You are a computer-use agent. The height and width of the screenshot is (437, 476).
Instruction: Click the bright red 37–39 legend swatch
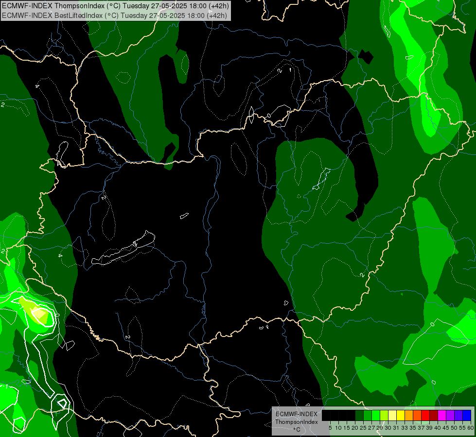pyautogui.click(x=425, y=416)
